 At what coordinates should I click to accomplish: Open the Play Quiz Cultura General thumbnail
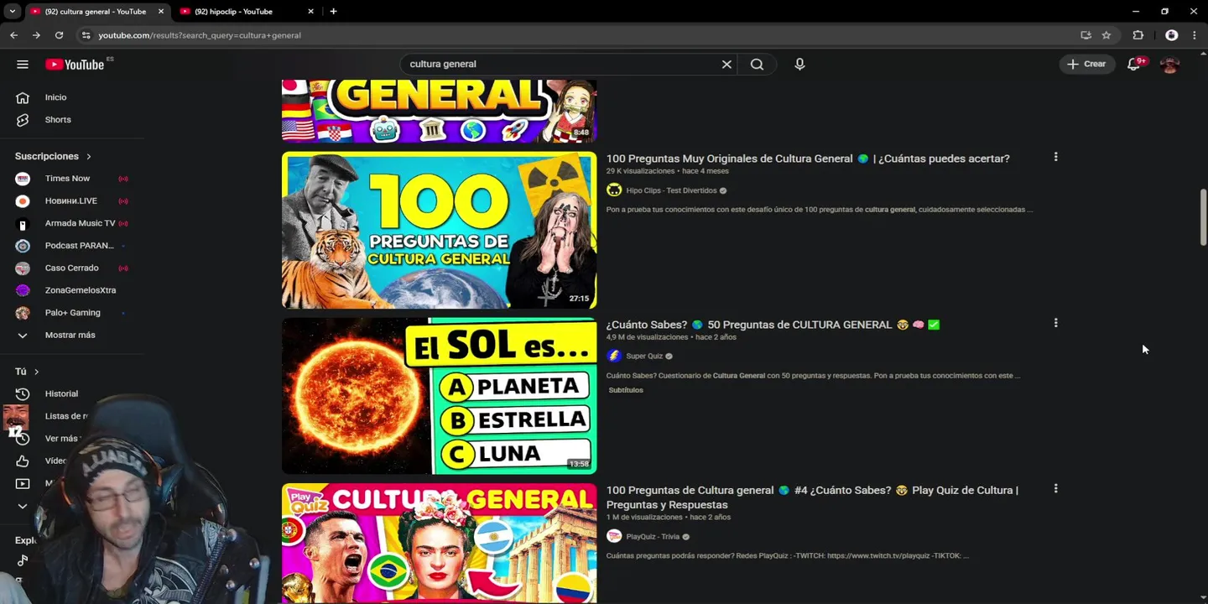pos(439,544)
